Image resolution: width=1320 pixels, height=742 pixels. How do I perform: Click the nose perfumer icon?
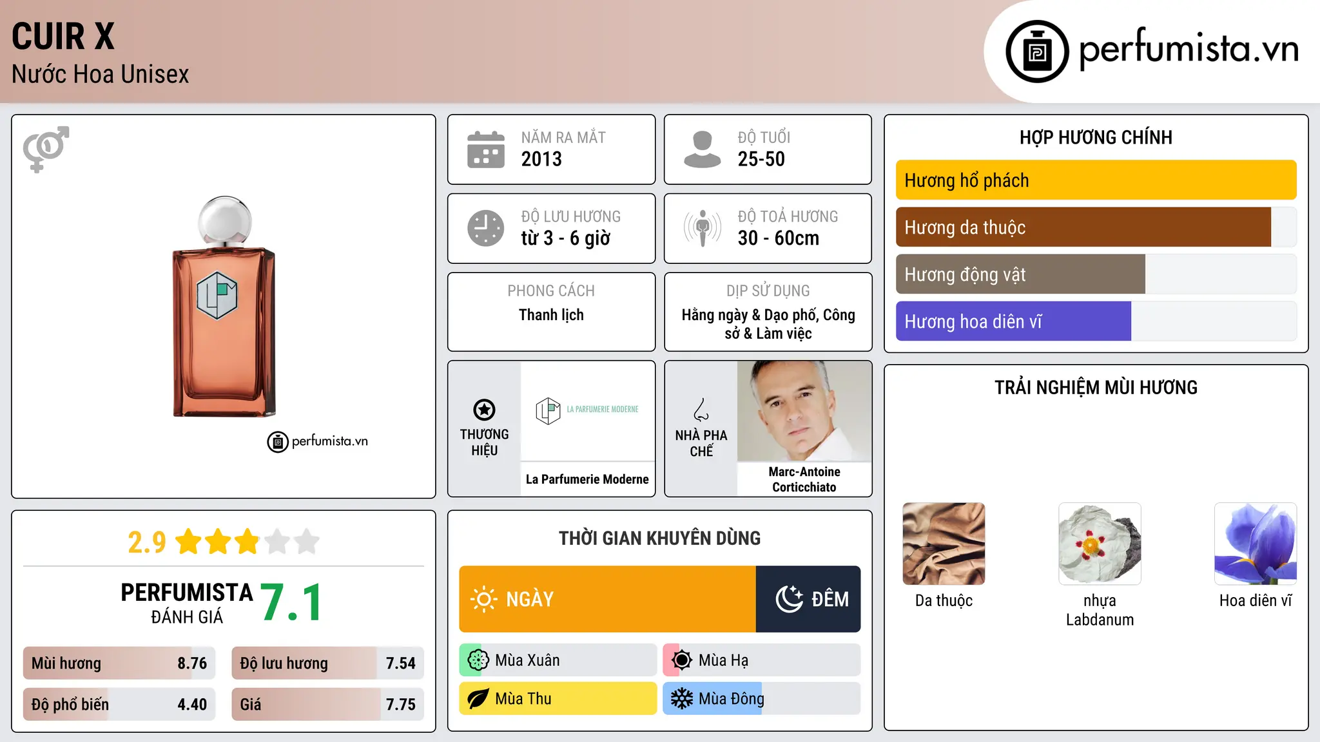coord(701,410)
